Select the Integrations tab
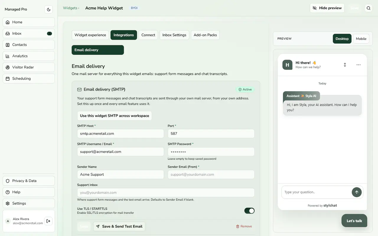This screenshot has height=236, width=378. (124, 35)
